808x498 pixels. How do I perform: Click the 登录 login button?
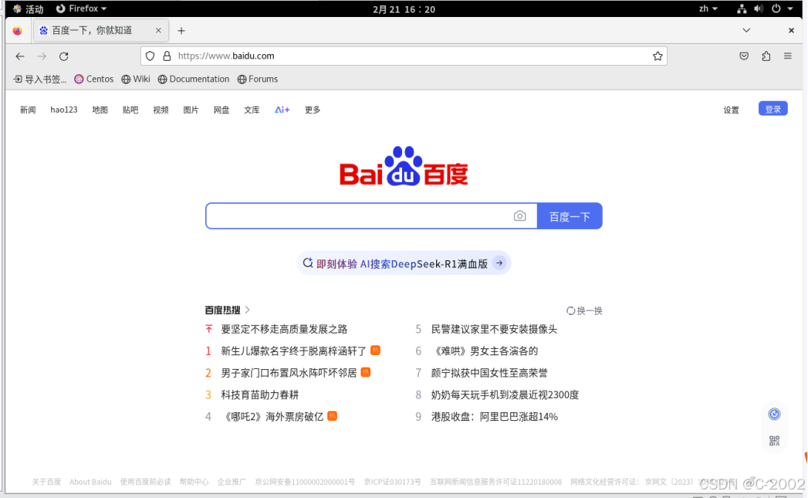(773, 110)
